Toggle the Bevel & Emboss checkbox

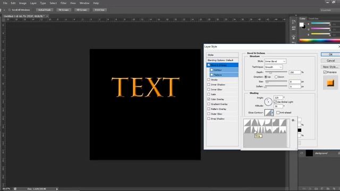click(209, 65)
